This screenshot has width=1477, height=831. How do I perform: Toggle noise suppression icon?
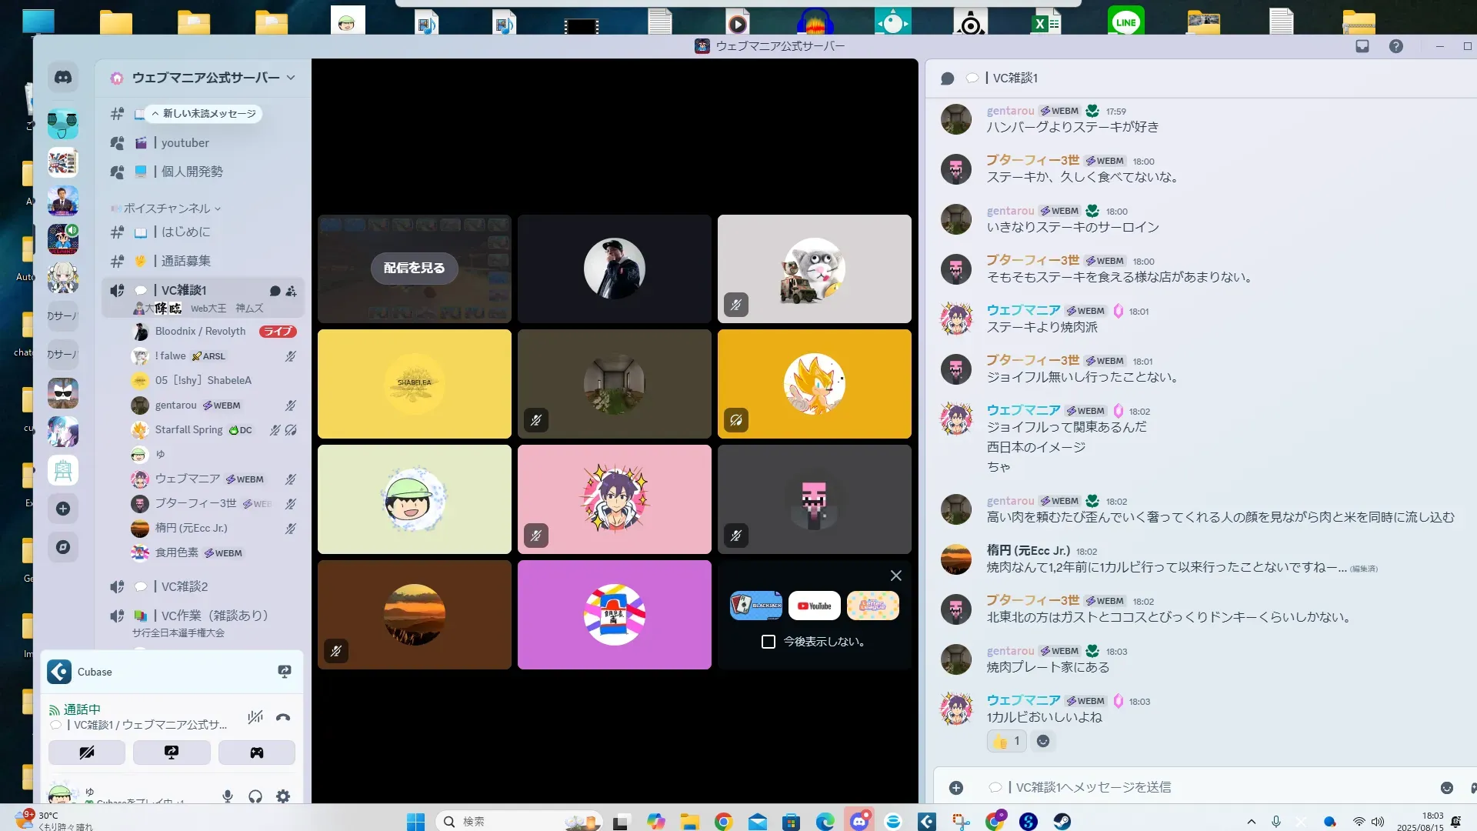[x=255, y=717]
